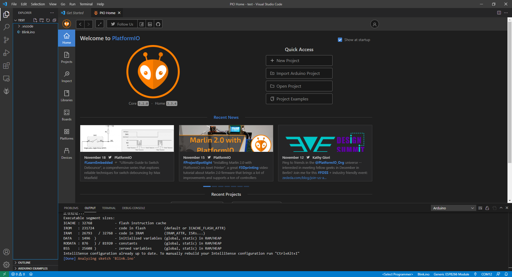Open the Explorer view in activity bar

coord(6,14)
